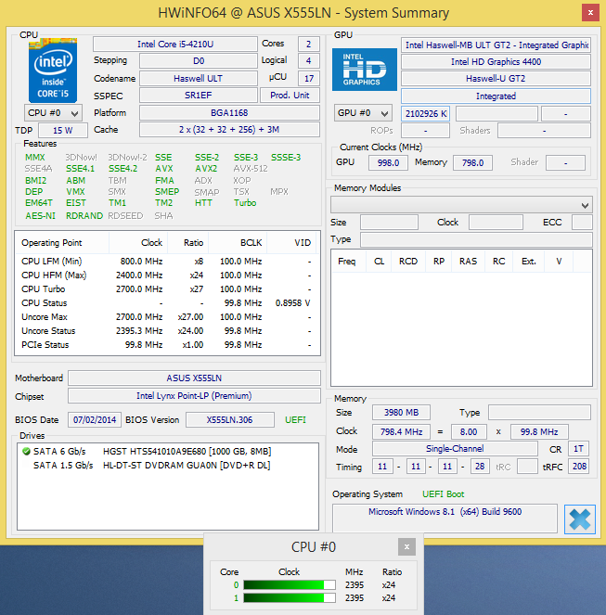Click Core 1 clock bar in CPU #0 popup

point(290,598)
